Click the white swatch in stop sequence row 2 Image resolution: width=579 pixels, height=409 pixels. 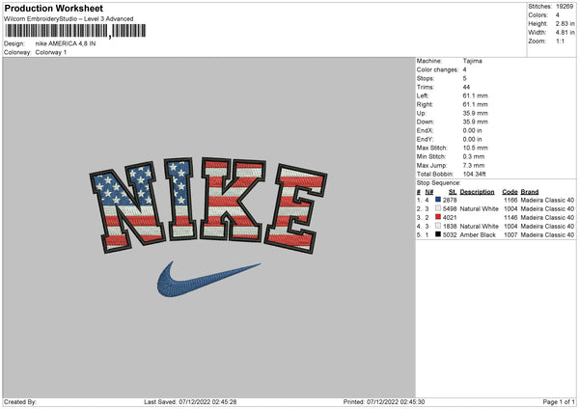[x=438, y=208]
